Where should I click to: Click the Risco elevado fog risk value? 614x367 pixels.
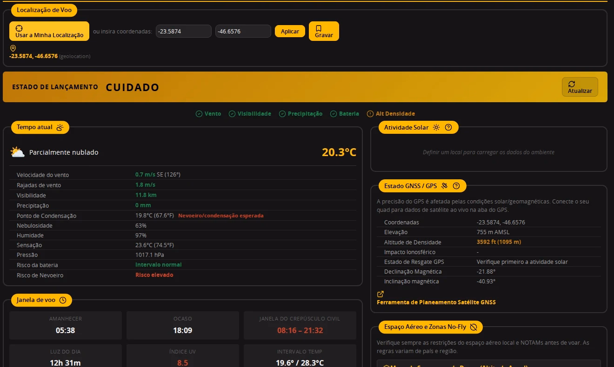[x=154, y=275]
